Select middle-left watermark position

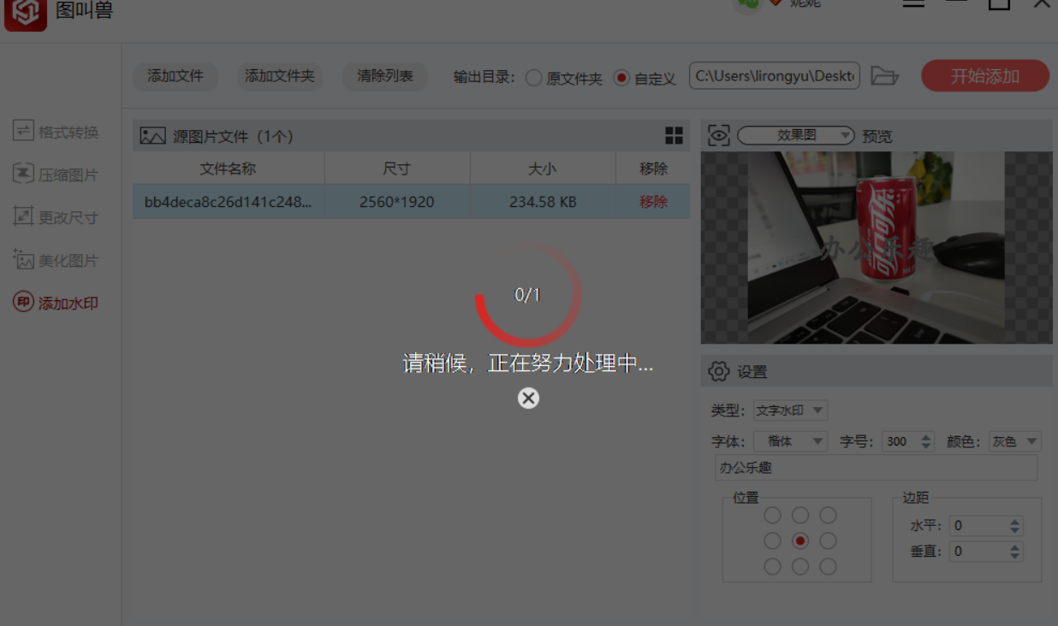point(772,540)
